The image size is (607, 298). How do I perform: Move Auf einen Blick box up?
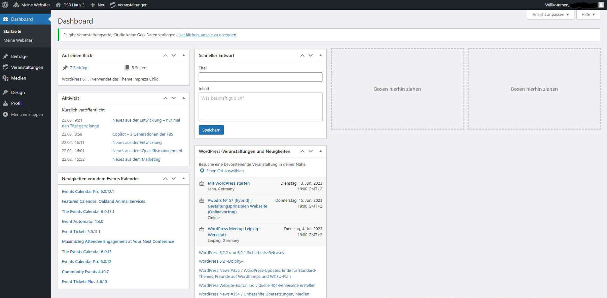(165, 55)
